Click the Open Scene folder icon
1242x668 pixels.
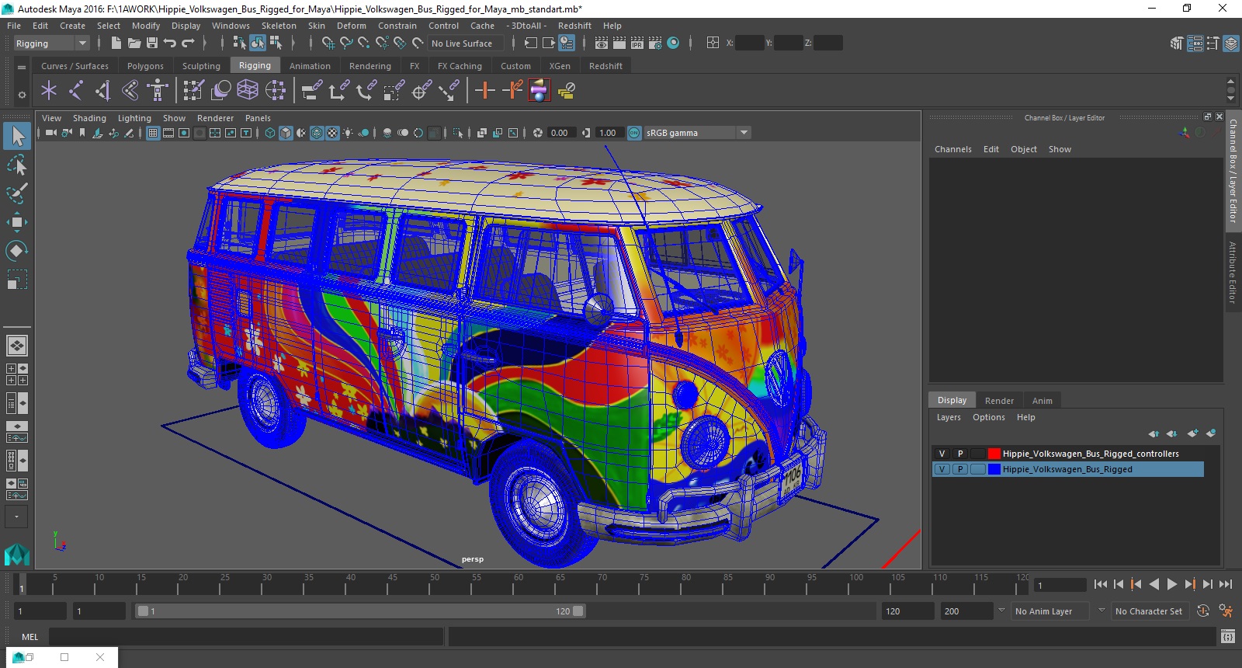tap(134, 43)
